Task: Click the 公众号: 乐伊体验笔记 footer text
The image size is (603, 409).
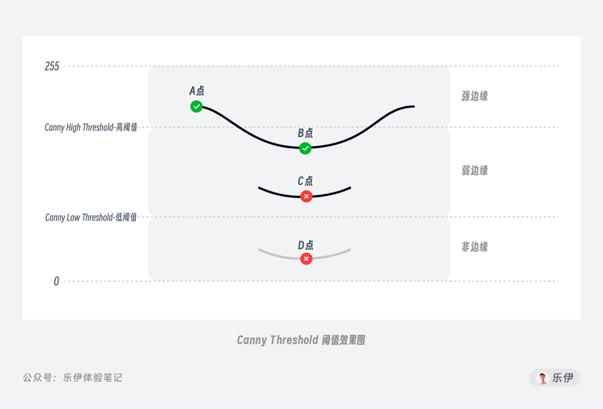Action: click(73, 378)
